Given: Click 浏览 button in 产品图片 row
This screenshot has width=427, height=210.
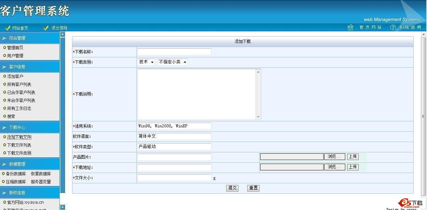Looking at the screenshot, I should point(335,157).
